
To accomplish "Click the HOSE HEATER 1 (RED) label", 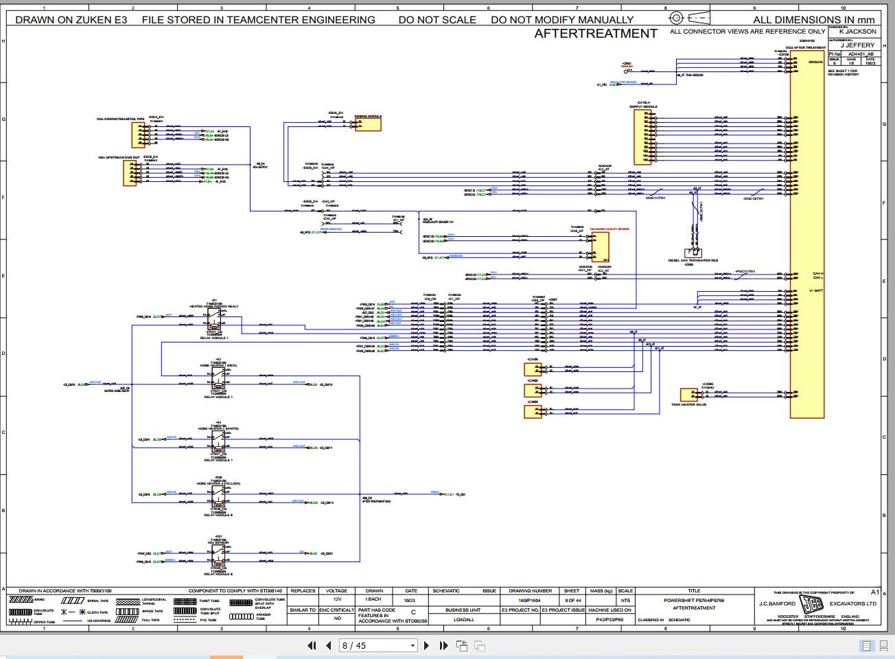I will [x=218, y=366].
